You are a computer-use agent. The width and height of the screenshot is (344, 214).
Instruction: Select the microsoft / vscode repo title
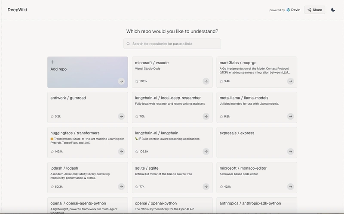(152, 62)
